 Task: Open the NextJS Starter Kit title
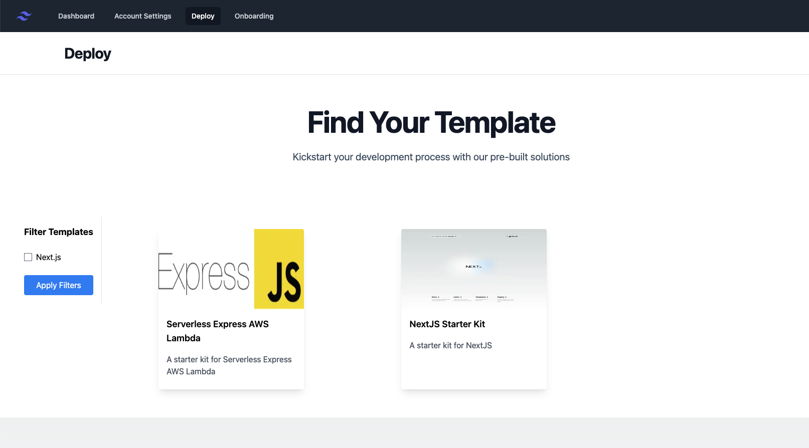(x=447, y=324)
